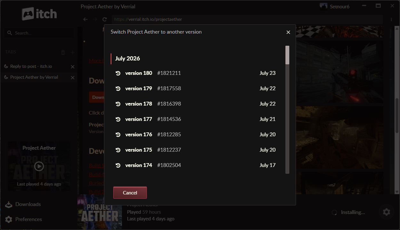400x230 pixels.
Task: Click the version list scrollbar
Action: click(287, 110)
